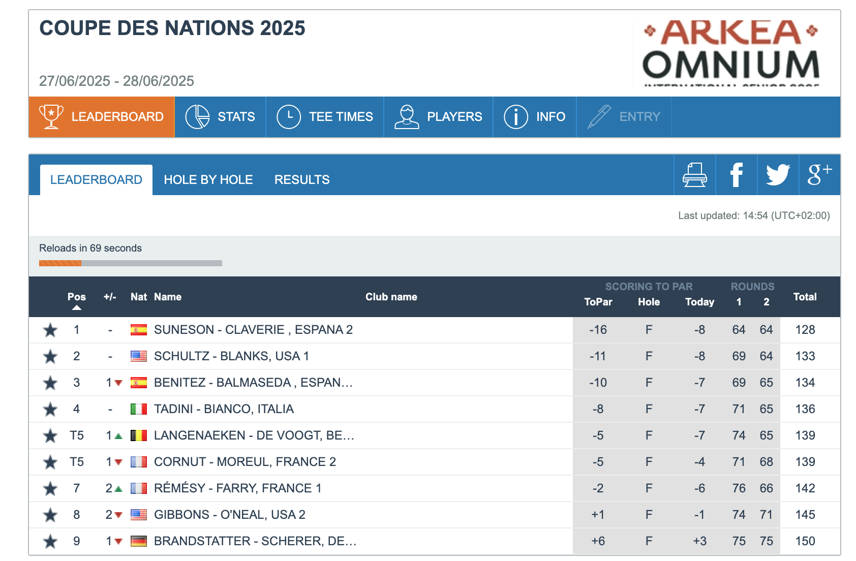856x561 pixels.
Task: Toggle favorite star for SUNESON - CLAVERIE
Action: tap(50, 330)
